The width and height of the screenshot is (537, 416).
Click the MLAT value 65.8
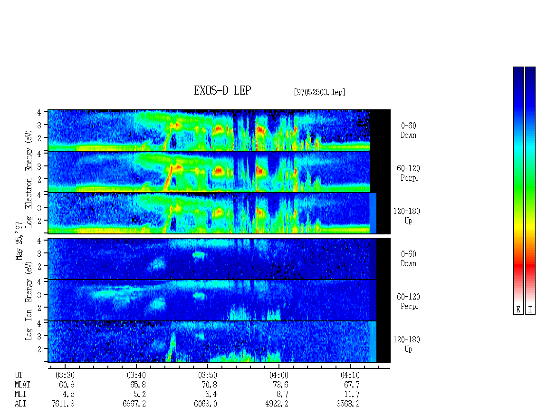138,385
